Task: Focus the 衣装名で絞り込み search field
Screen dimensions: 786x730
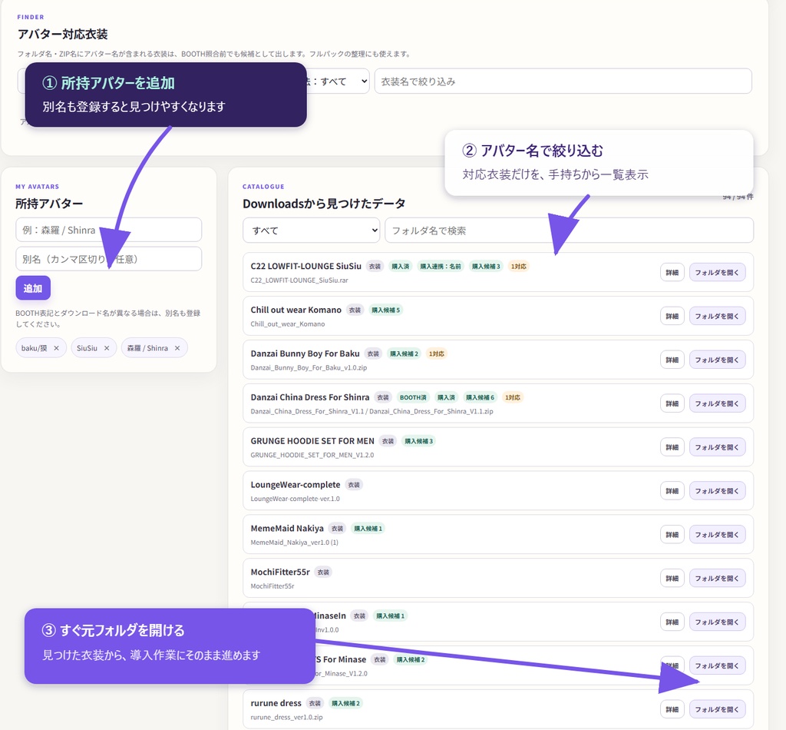Action: pos(563,81)
